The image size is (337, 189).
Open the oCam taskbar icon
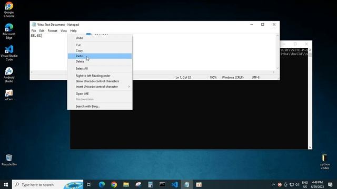[x=199, y=184]
